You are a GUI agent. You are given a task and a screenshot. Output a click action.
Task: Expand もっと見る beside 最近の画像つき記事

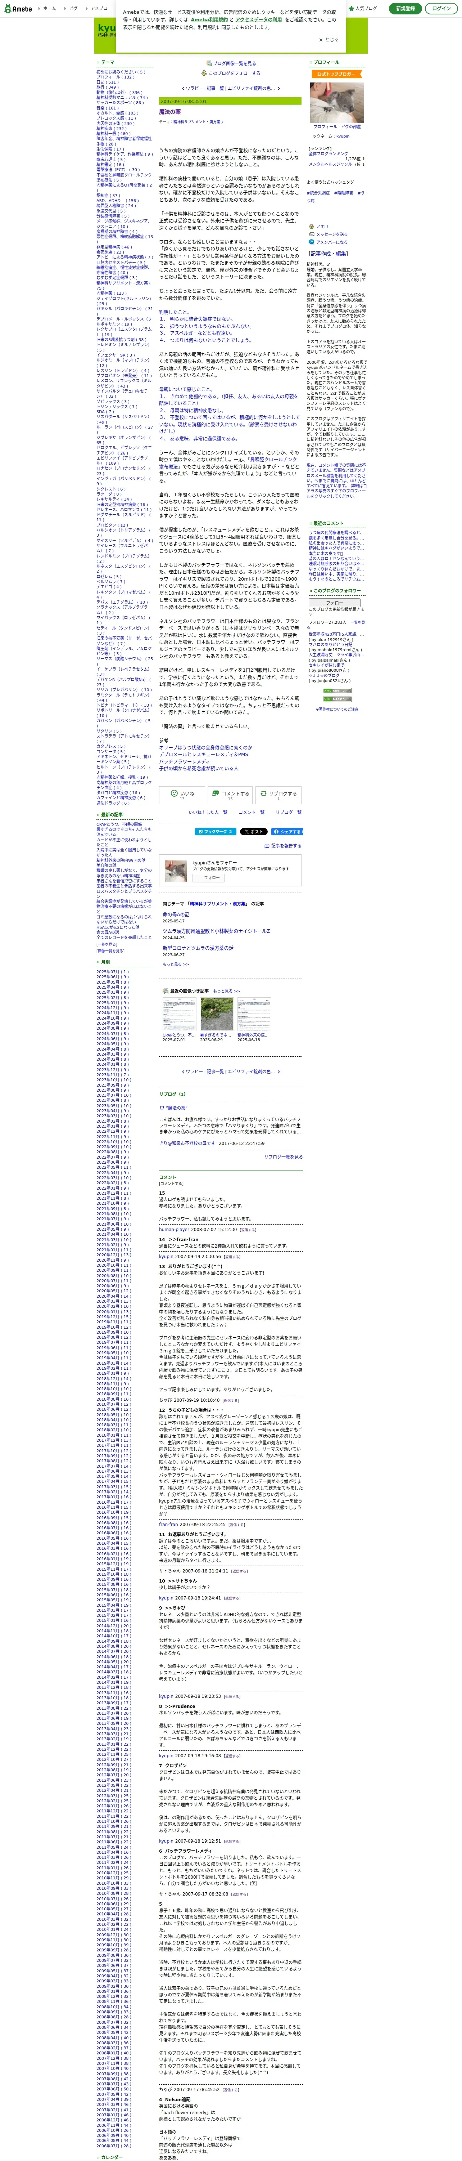226,991
